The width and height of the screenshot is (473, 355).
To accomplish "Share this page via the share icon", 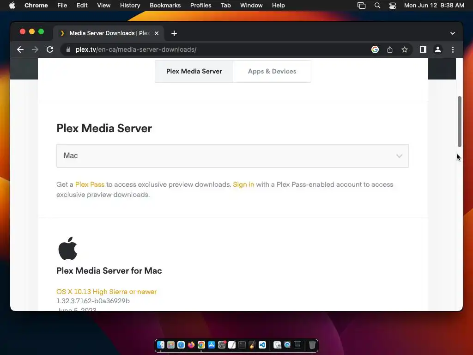I will pyautogui.click(x=390, y=49).
